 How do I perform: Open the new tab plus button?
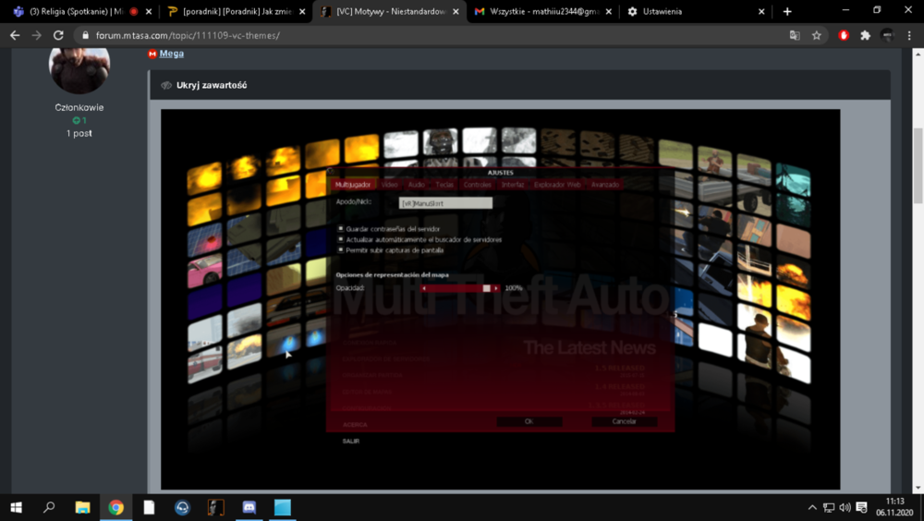click(x=787, y=11)
